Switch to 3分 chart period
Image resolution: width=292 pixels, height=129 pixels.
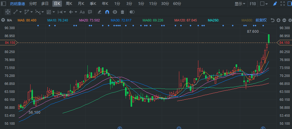(x=129, y=3)
